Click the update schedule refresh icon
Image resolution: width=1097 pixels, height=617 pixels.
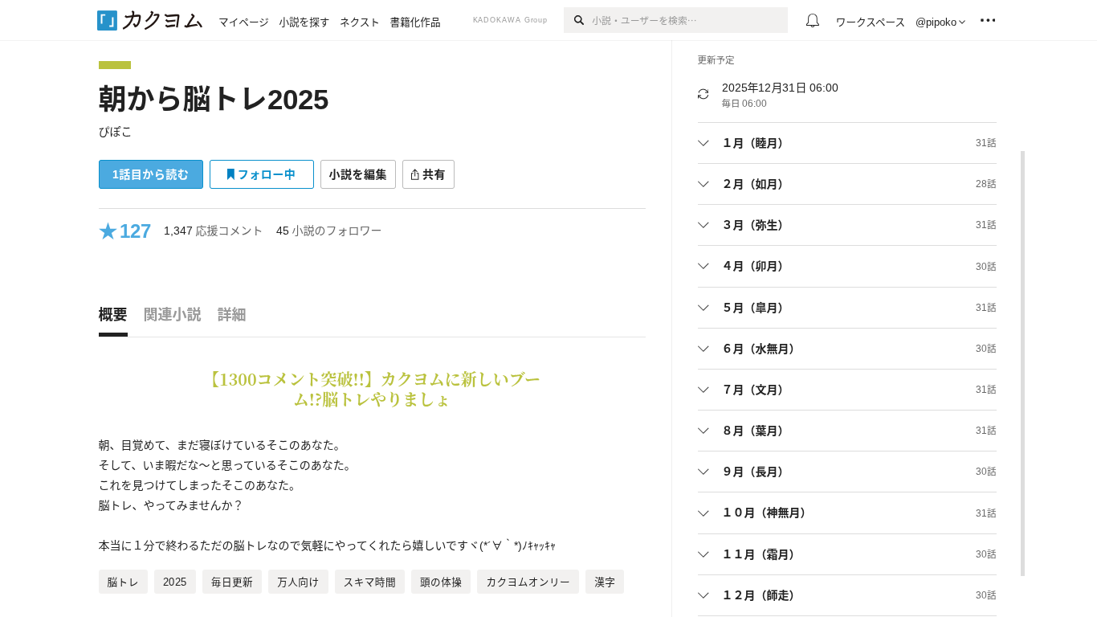click(703, 94)
